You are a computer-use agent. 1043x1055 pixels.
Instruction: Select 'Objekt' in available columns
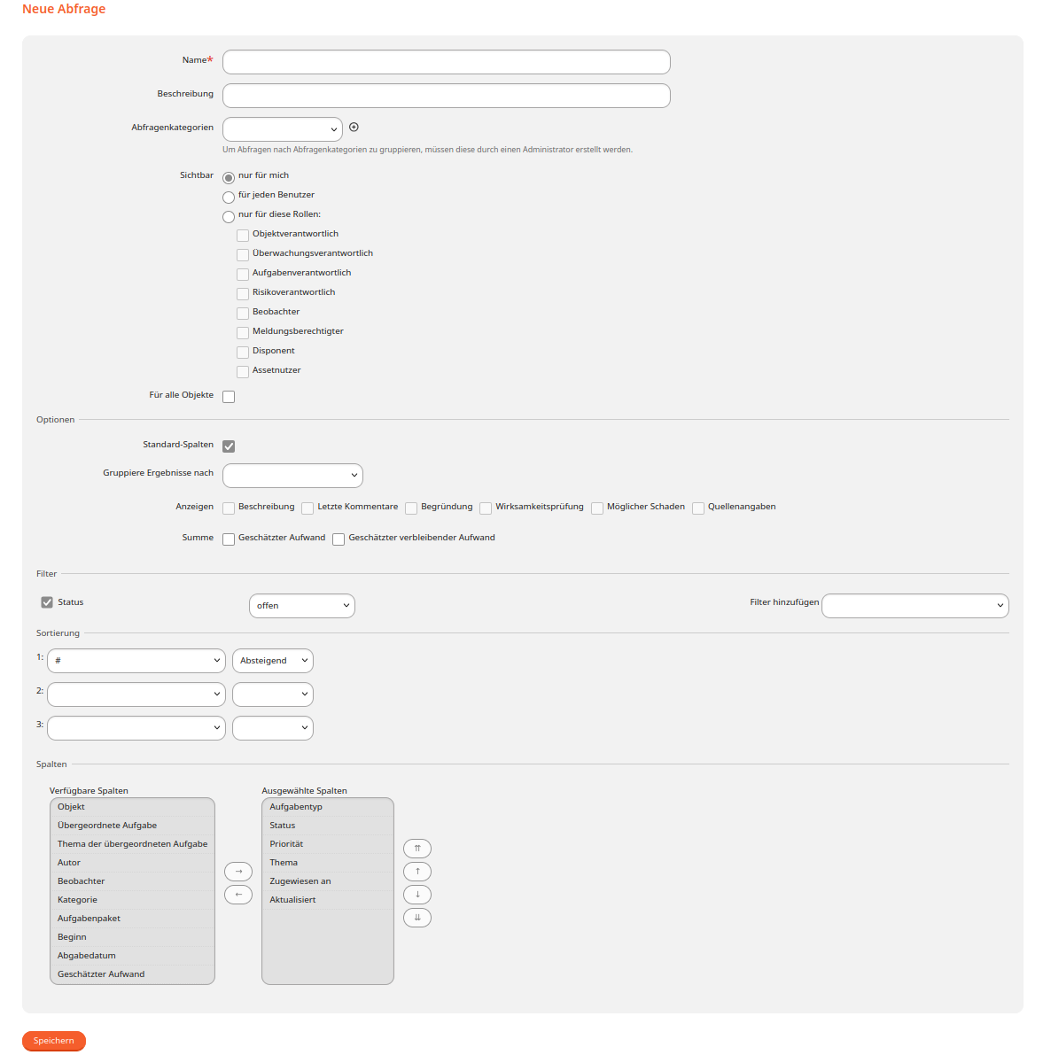point(132,807)
